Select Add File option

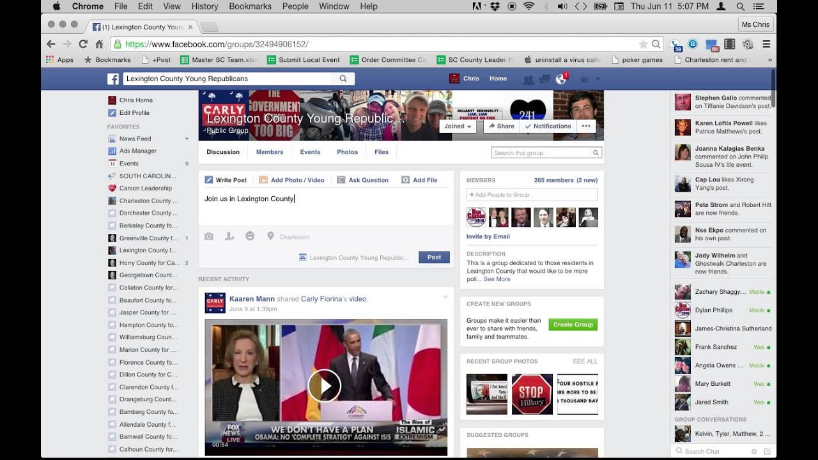click(x=419, y=180)
